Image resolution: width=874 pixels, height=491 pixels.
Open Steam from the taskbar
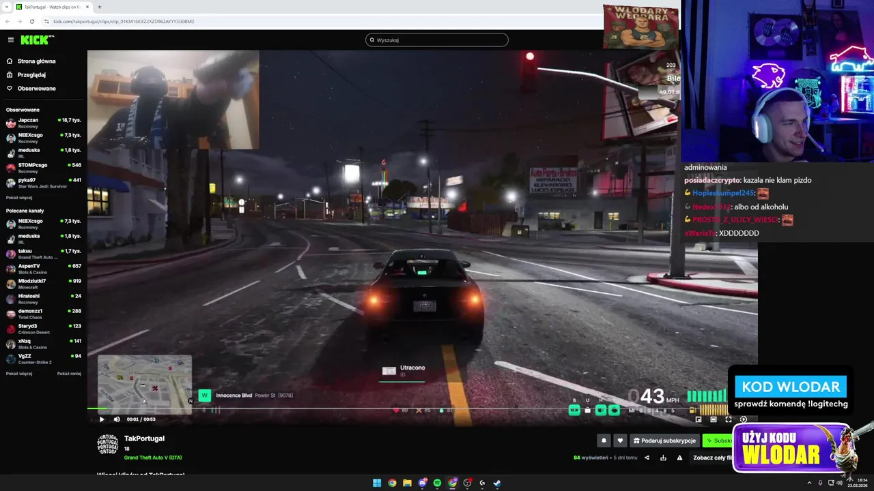497,483
